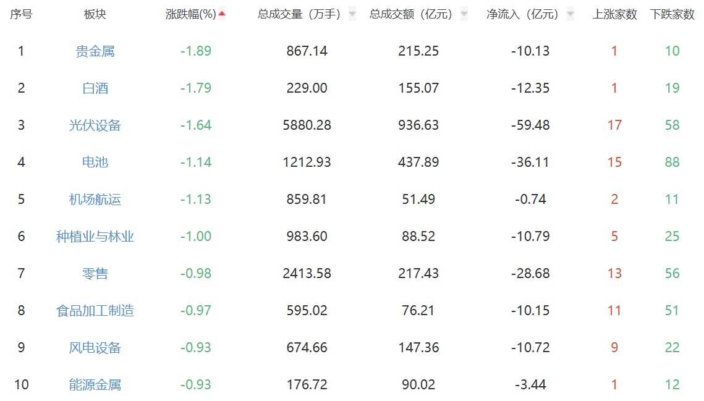Open the 食品加工制造 sector link
Image resolution: width=704 pixels, height=401 pixels.
[96, 311]
